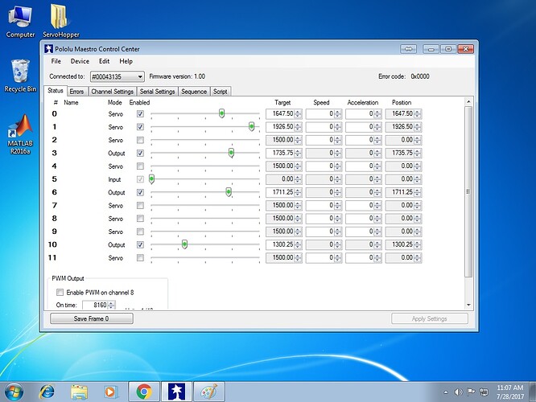Image resolution: width=536 pixels, height=402 pixels.
Task: Enable the channel 2 servo checkbox
Action: [x=141, y=140]
